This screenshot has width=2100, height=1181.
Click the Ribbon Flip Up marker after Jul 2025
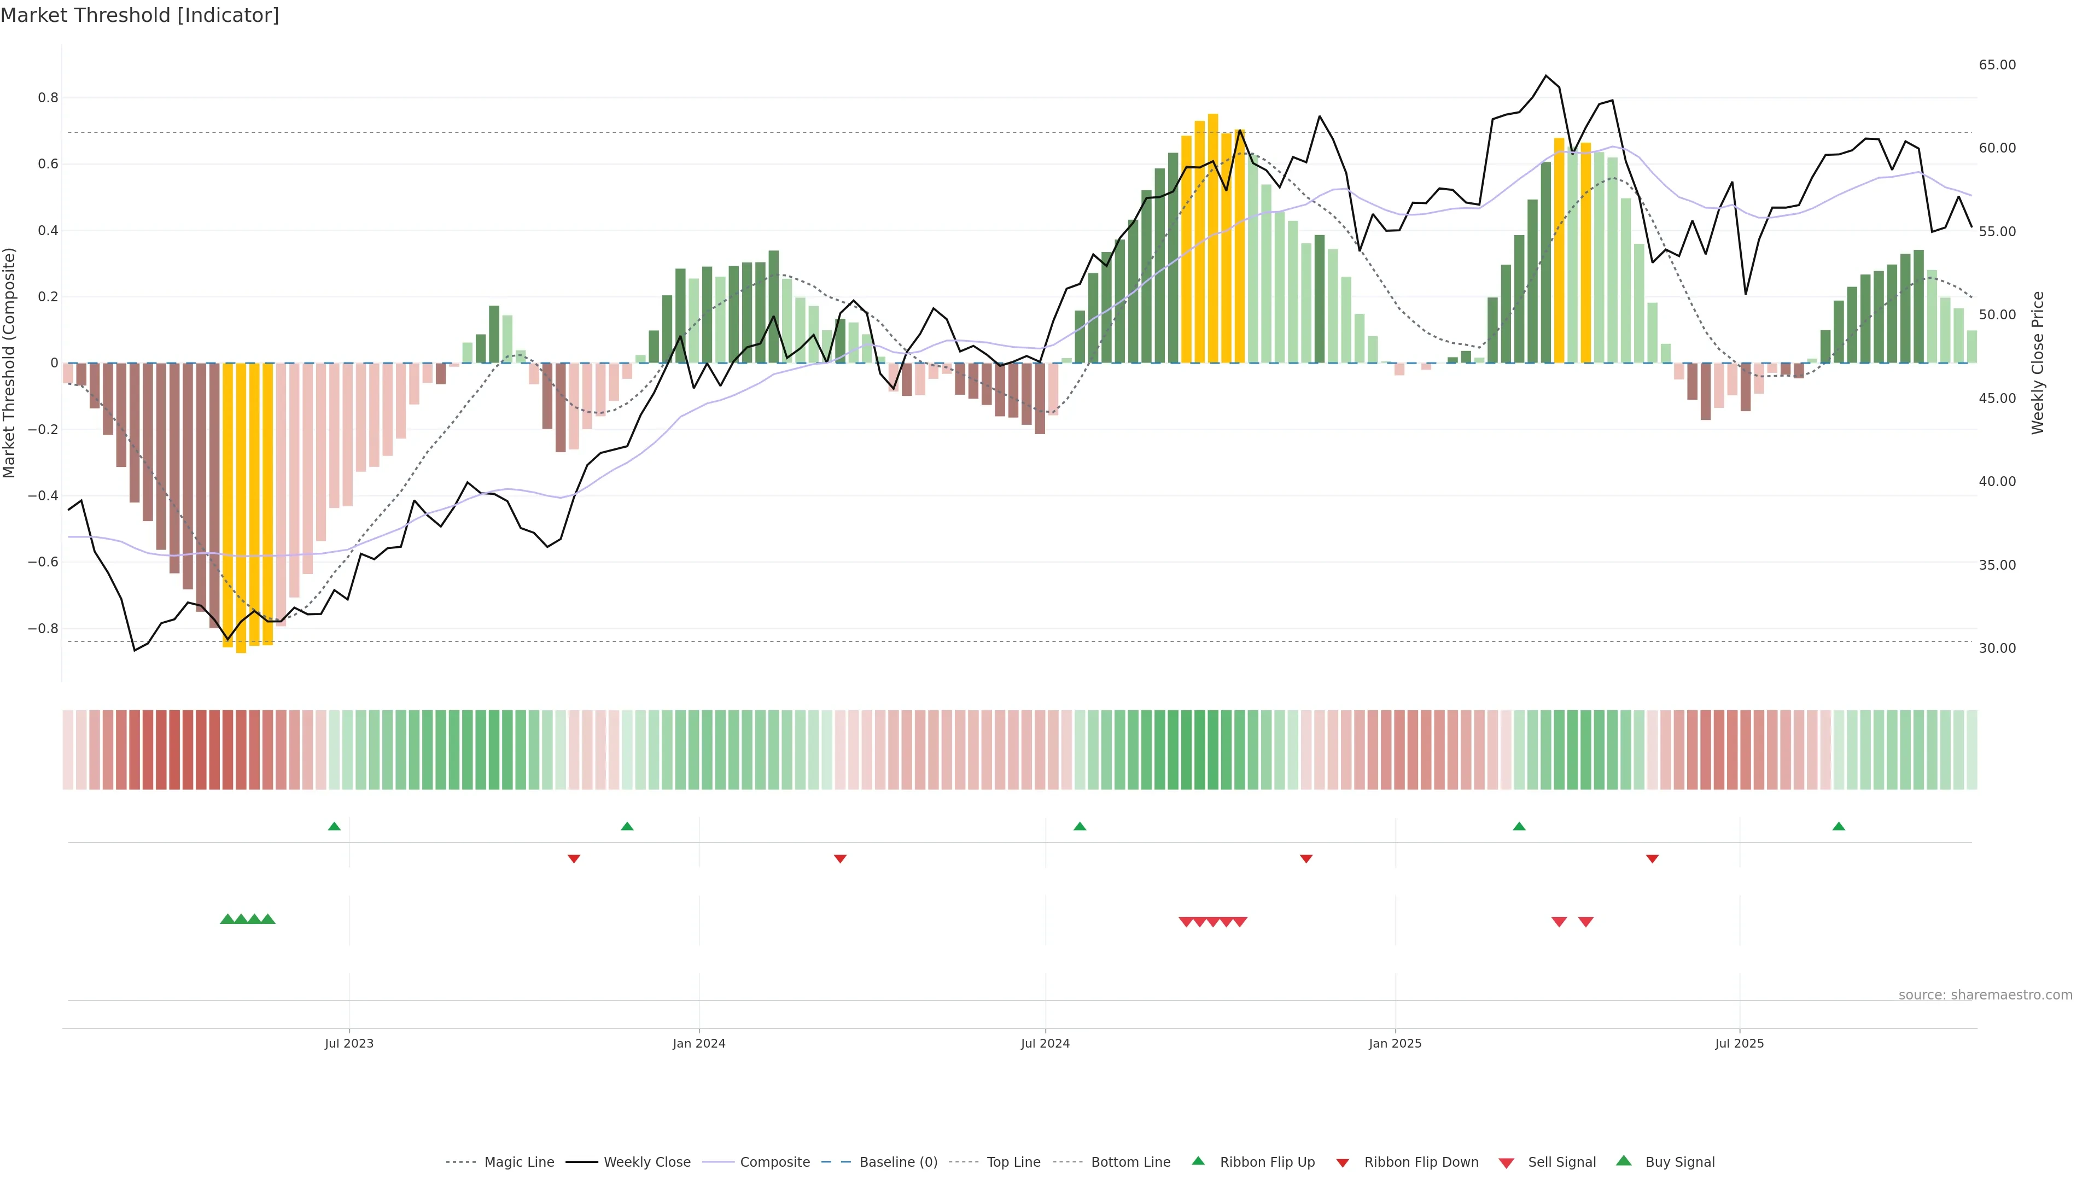pyautogui.click(x=1838, y=827)
